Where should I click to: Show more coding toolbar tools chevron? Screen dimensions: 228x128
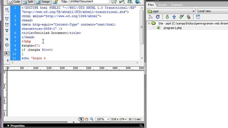pos(7,60)
